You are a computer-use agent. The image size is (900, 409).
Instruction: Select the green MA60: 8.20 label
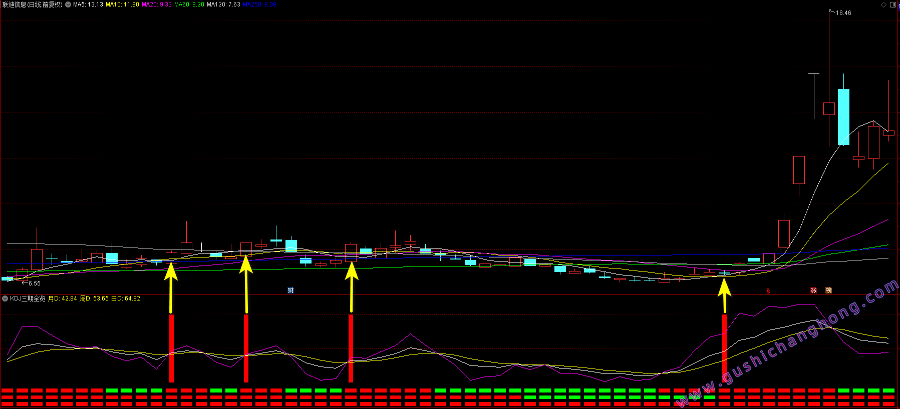189,4
